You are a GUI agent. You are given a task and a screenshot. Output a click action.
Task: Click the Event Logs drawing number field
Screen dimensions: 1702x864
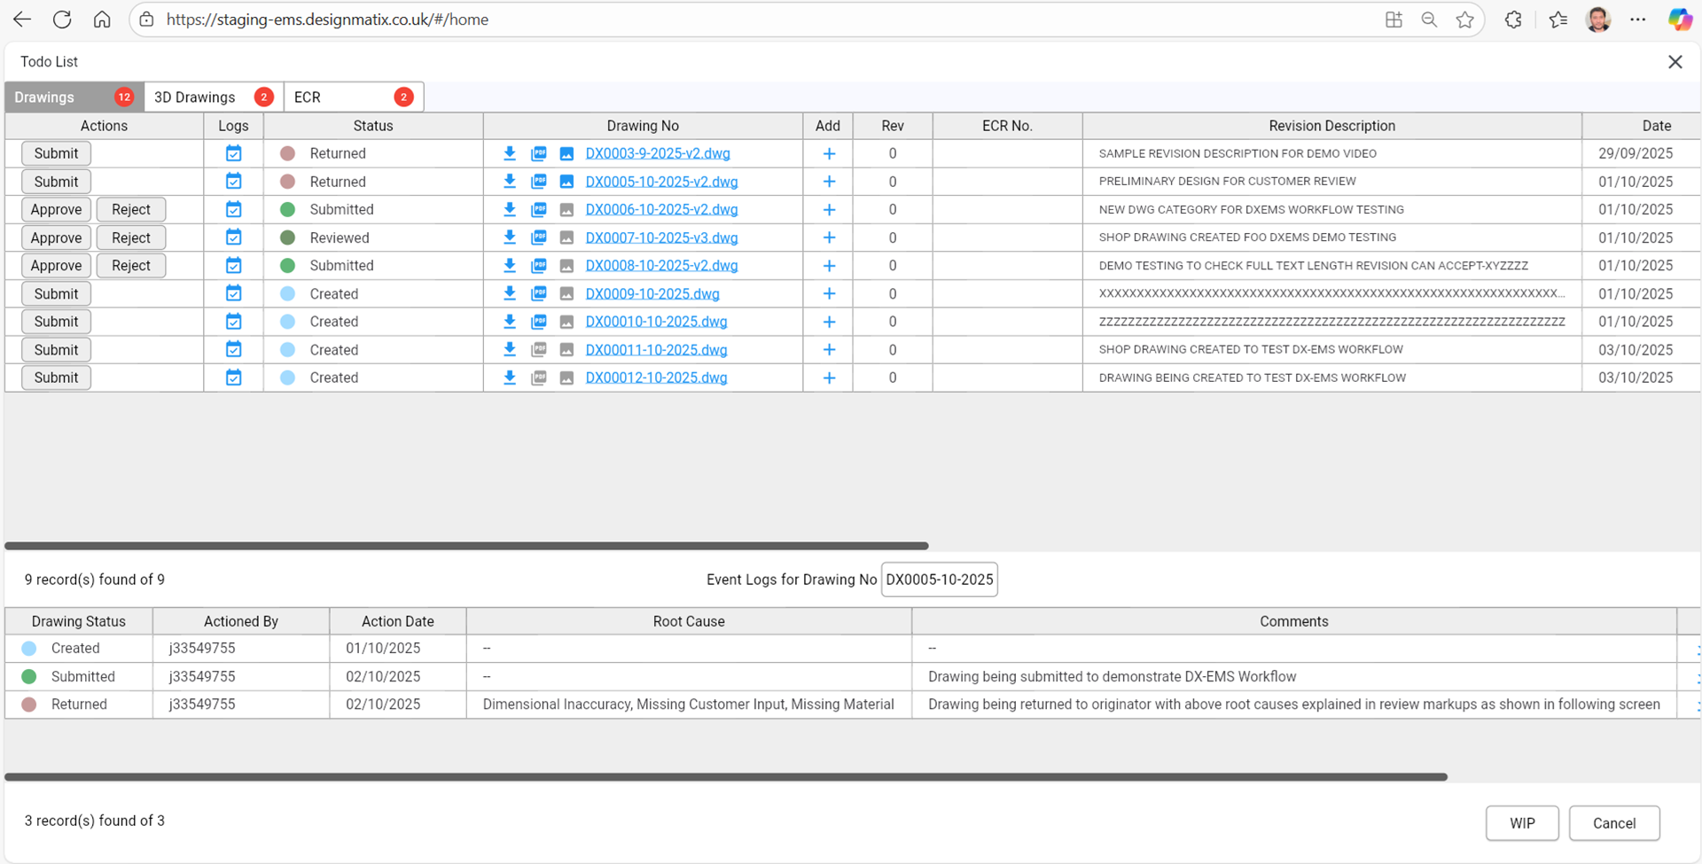pyautogui.click(x=939, y=580)
